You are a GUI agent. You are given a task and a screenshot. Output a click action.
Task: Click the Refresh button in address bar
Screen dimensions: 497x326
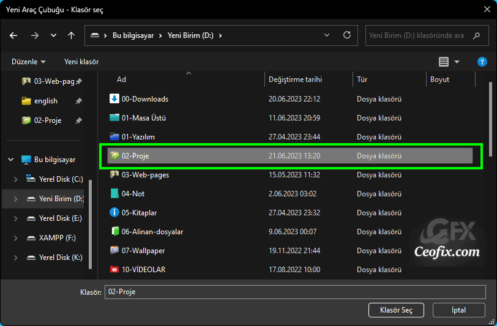click(347, 35)
